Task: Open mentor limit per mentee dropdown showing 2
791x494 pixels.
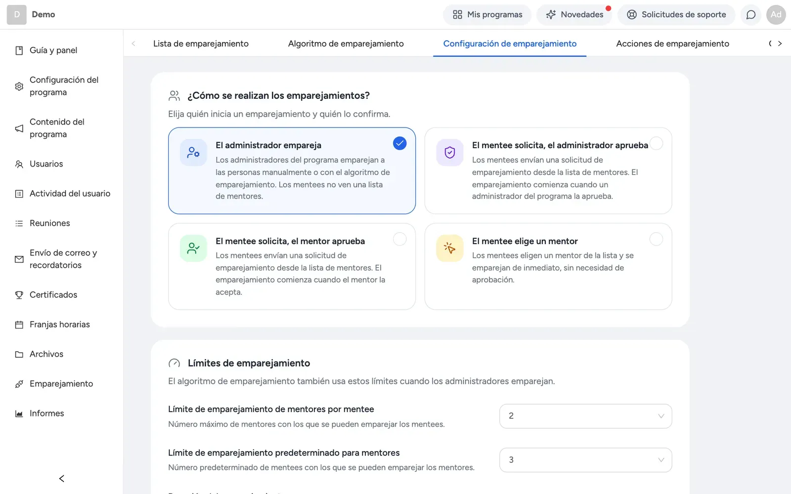Action: [585, 416]
